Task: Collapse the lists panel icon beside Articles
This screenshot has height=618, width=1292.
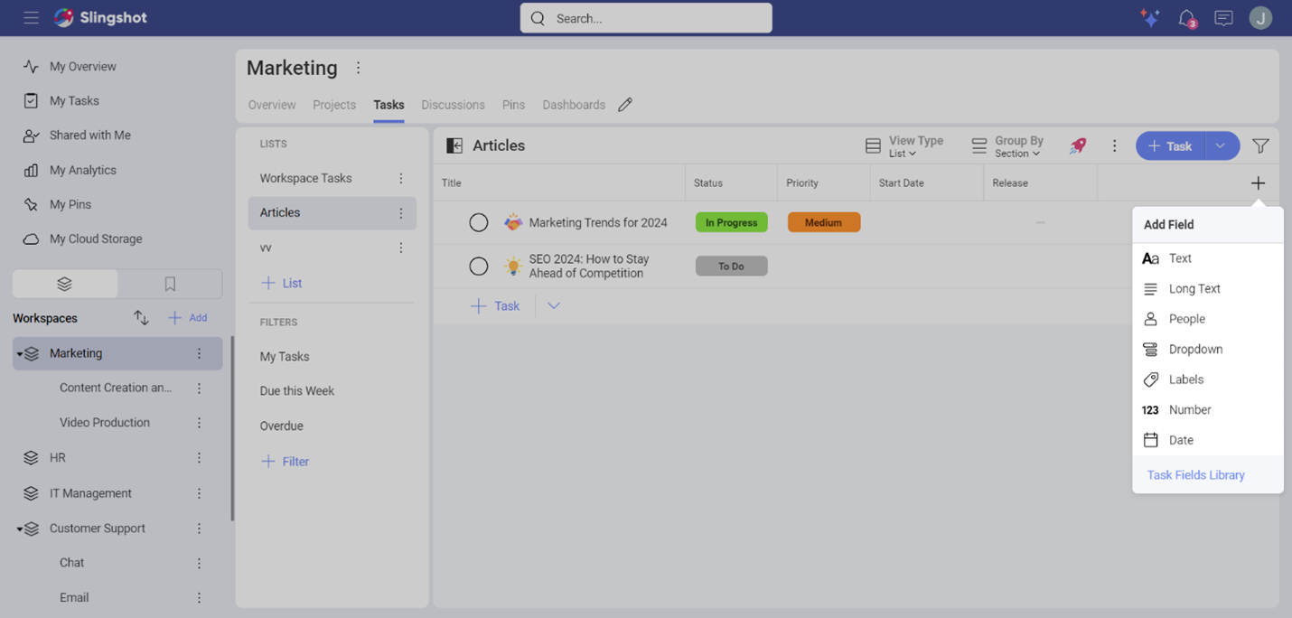Action: (x=454, y=145)
